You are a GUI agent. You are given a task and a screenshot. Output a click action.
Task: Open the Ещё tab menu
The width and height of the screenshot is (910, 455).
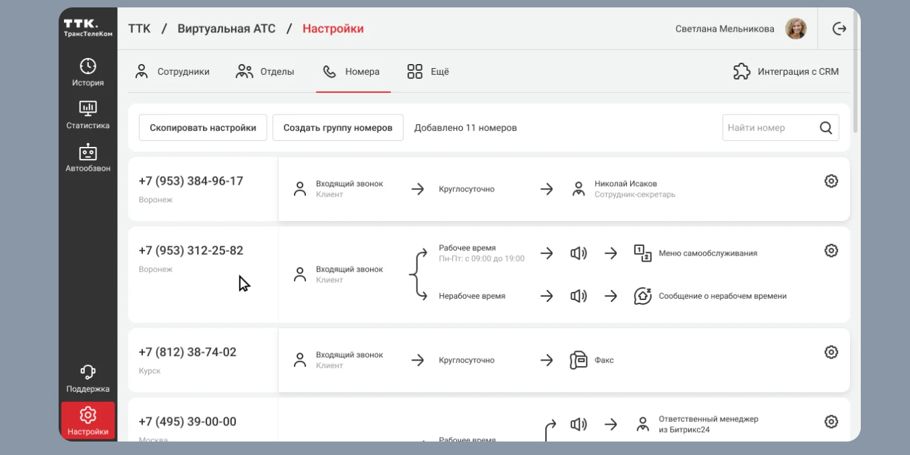click(428, 71)
